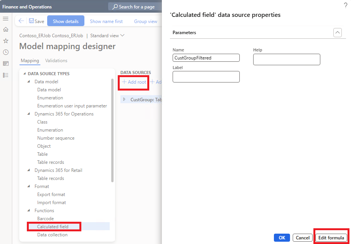Open the Standard view dropdown
The image size is (351, 244).
(107, 36)
